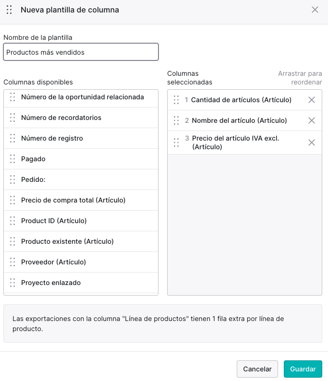Focus the Nombre de la plantilla field

(81, 52)
